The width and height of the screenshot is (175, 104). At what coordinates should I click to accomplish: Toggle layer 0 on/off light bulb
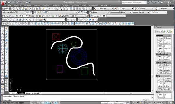point(38,12)
